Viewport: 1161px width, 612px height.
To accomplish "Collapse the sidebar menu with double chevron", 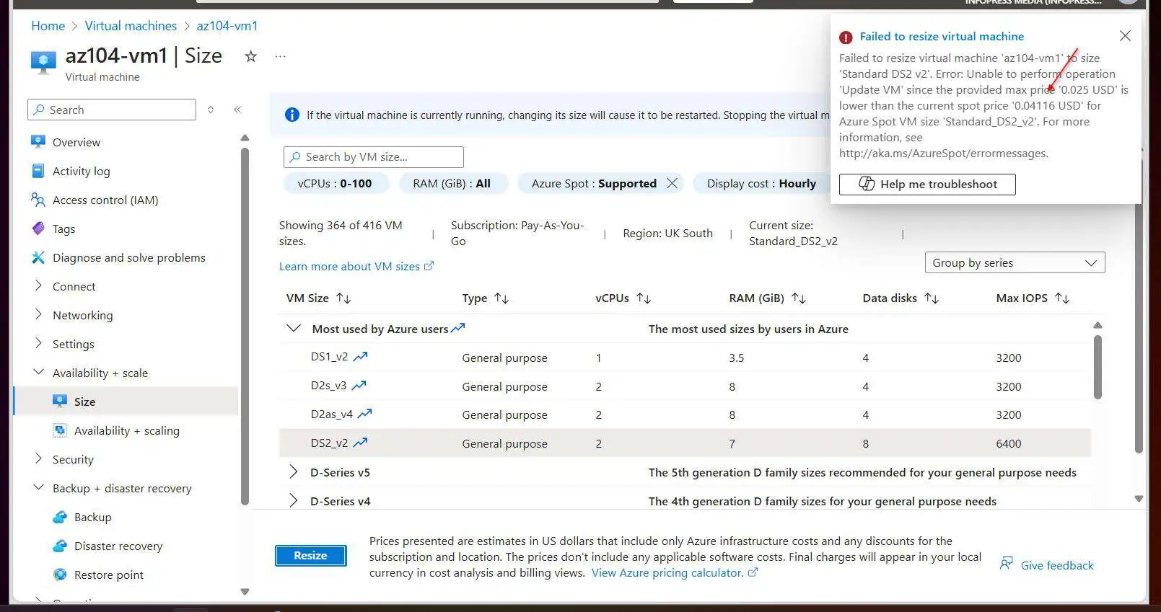I will (237, 110).
